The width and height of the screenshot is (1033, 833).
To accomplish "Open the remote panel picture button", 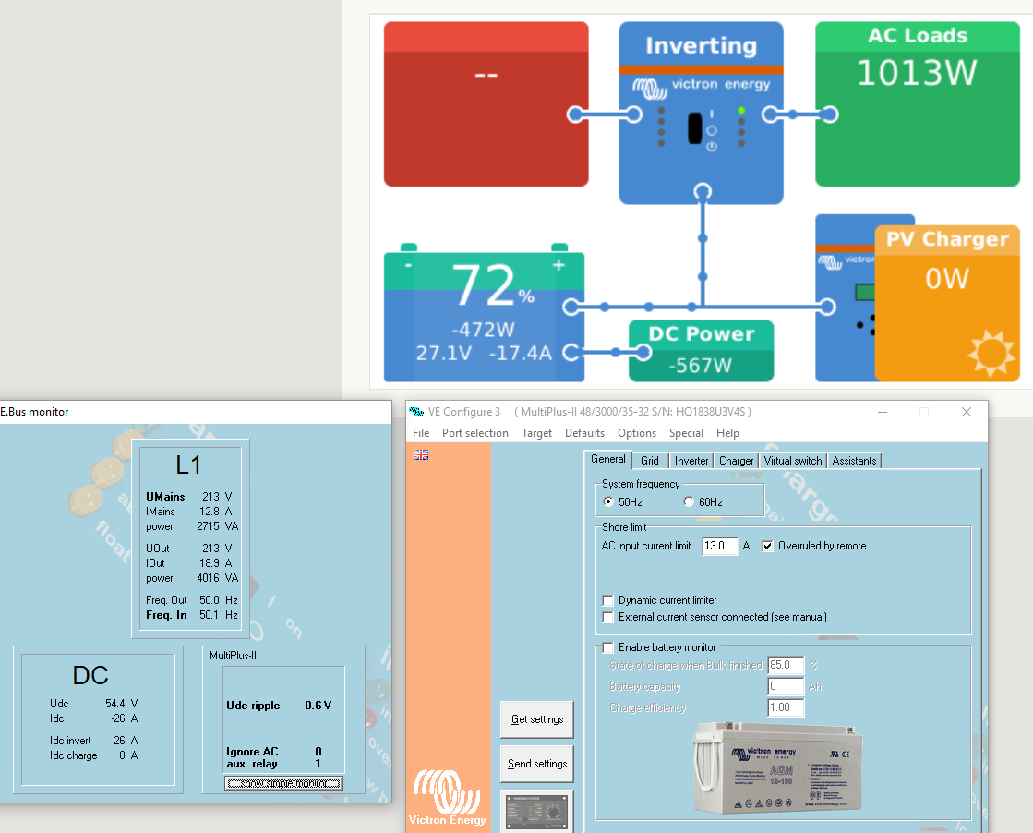I will (537, 811).
